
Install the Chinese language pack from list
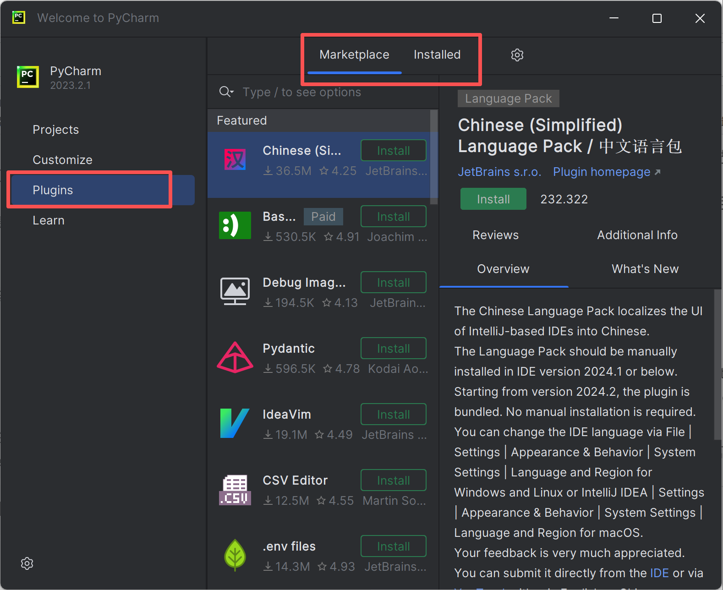coord(394,151)
